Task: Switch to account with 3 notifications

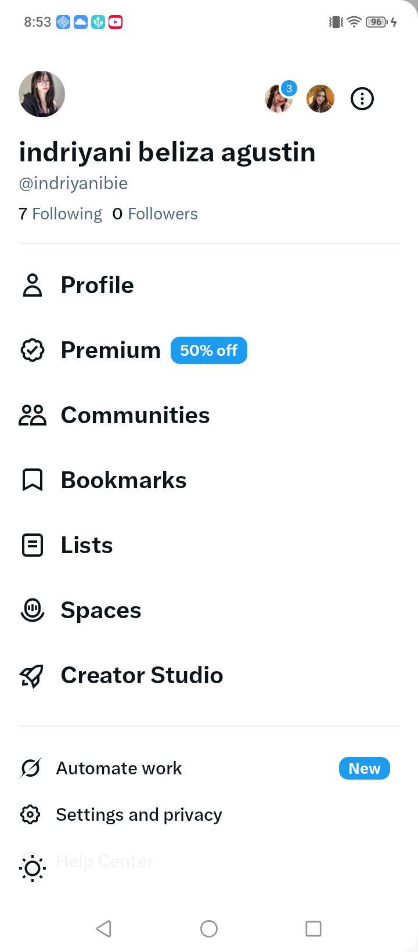Action: pyautogui.click(x=280, y=98)
